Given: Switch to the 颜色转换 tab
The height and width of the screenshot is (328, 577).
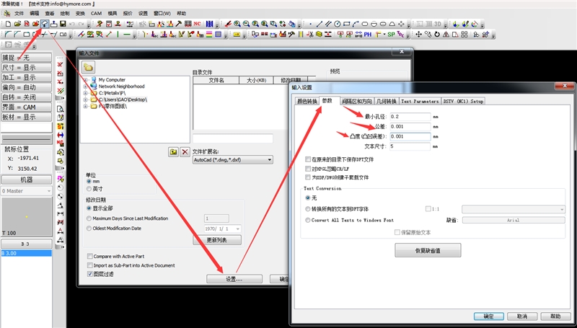Looking at the screenshot, I should point(307,102).
